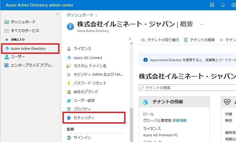Click the パスワード リセット key icon
This screenshot has height=142, width=236.
click(69, 83)
